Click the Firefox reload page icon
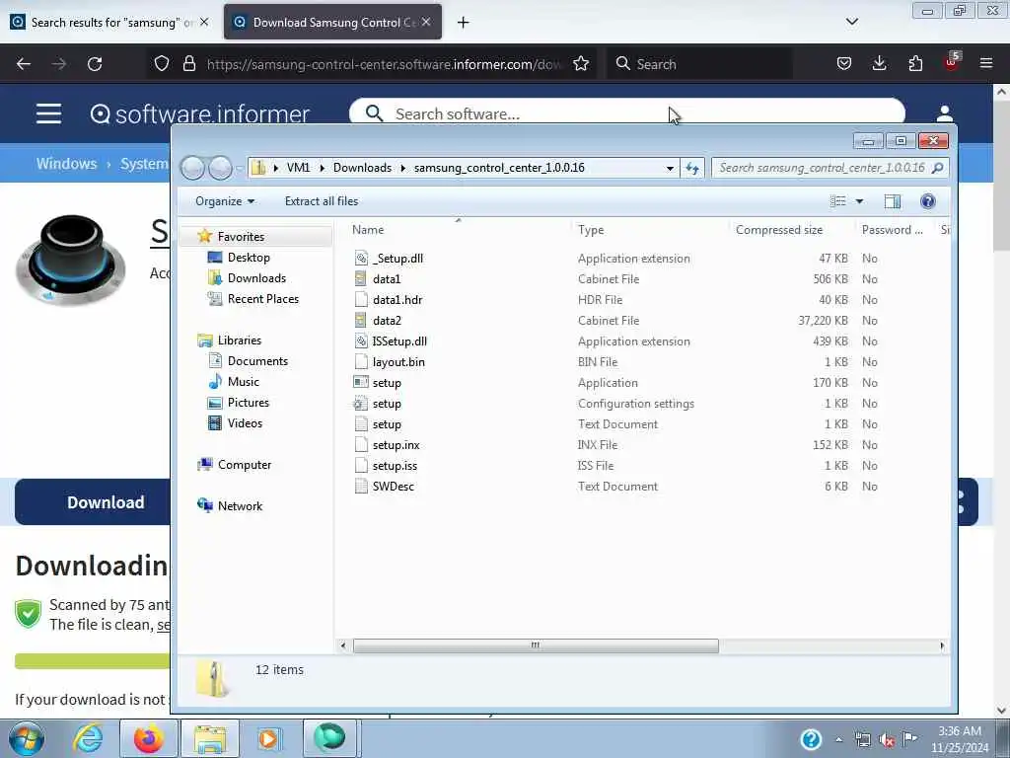1010x758 pixels. [95, 64]
